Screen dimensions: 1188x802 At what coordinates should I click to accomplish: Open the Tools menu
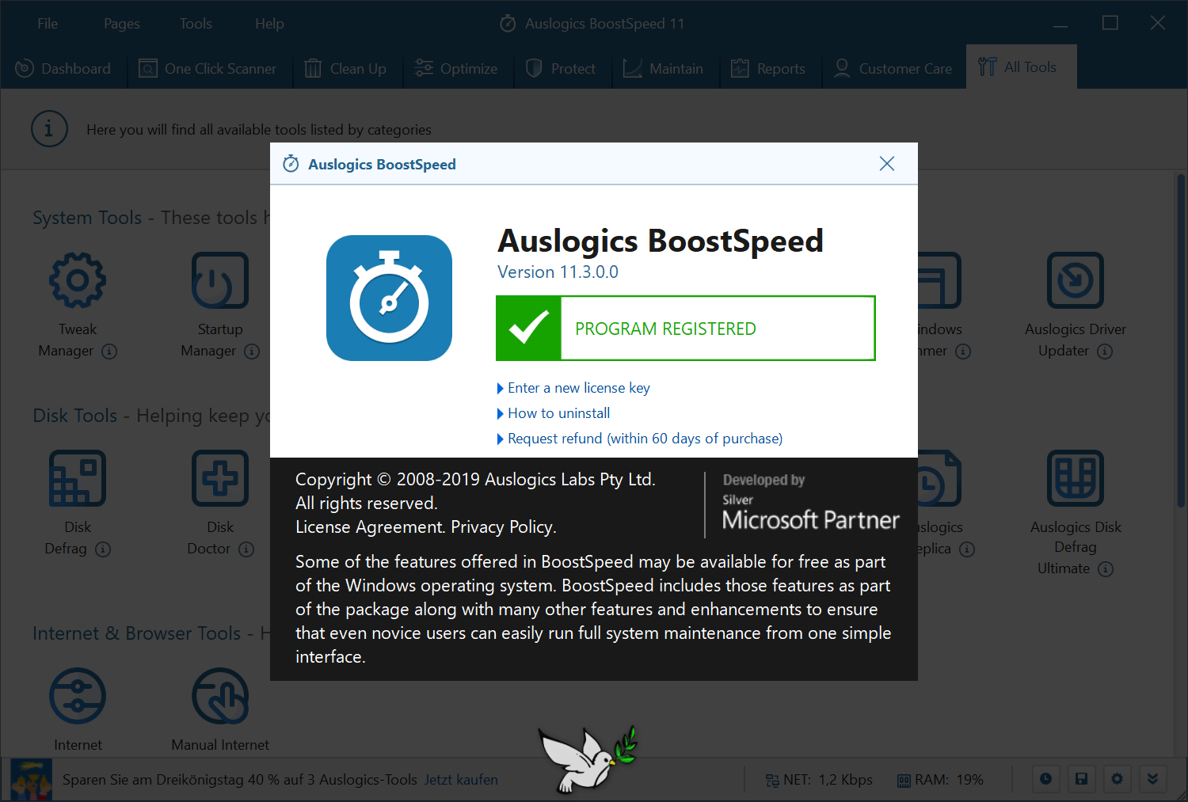196,24
